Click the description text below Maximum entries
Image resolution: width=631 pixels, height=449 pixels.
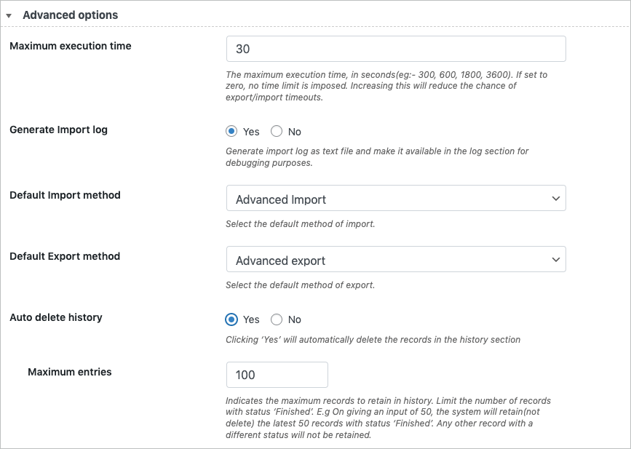(389, 418)
